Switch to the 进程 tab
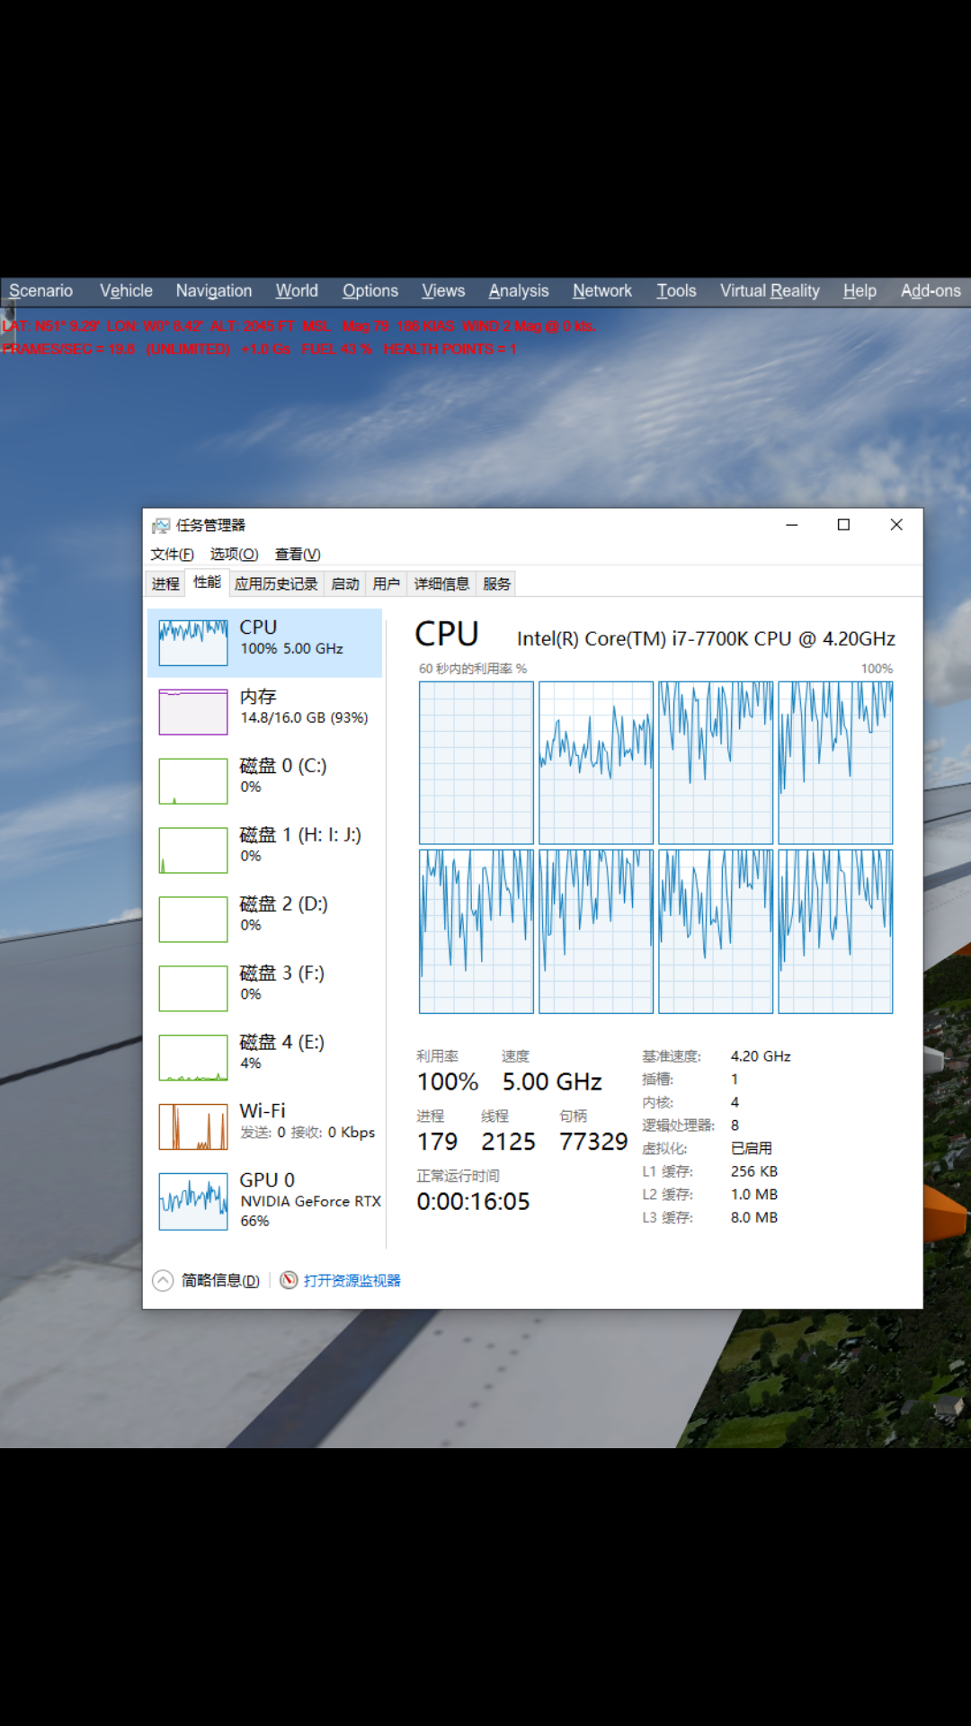This screenshot has width=971, height=1726. tap(165, 584)
